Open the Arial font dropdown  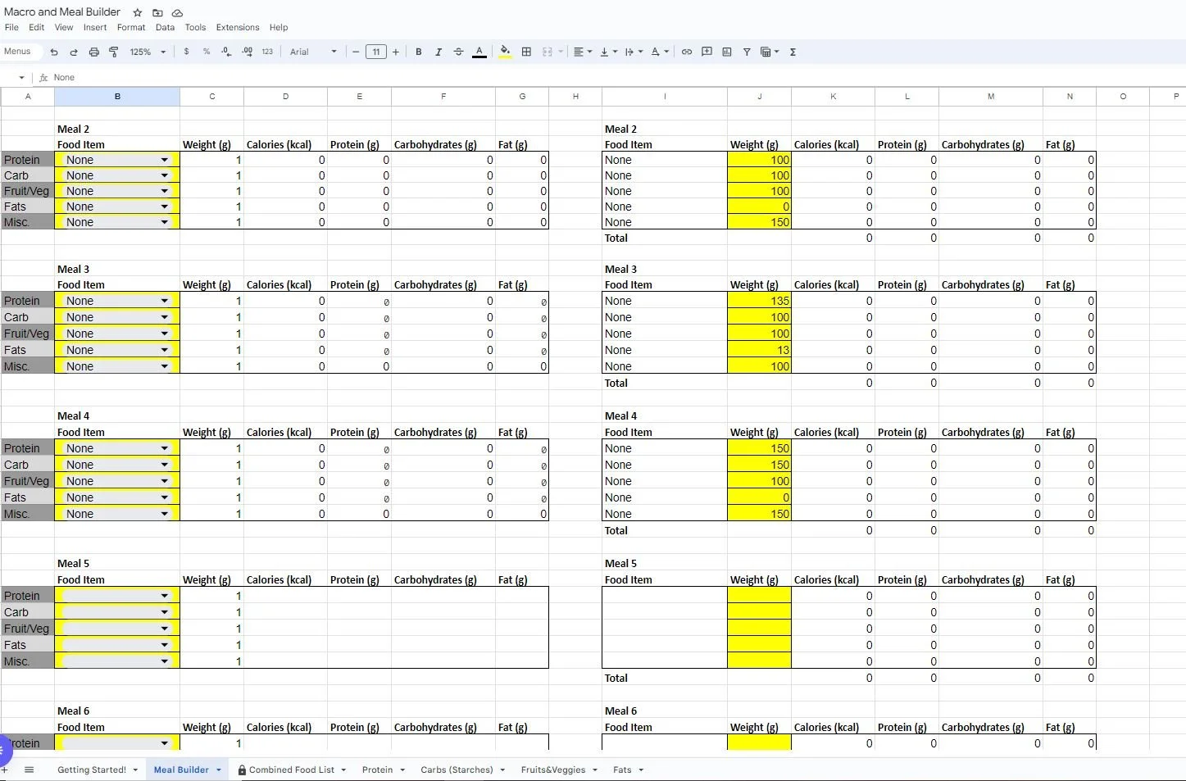[313, 52]
